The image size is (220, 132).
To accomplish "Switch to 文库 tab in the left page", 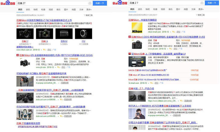I will point(81,10).
